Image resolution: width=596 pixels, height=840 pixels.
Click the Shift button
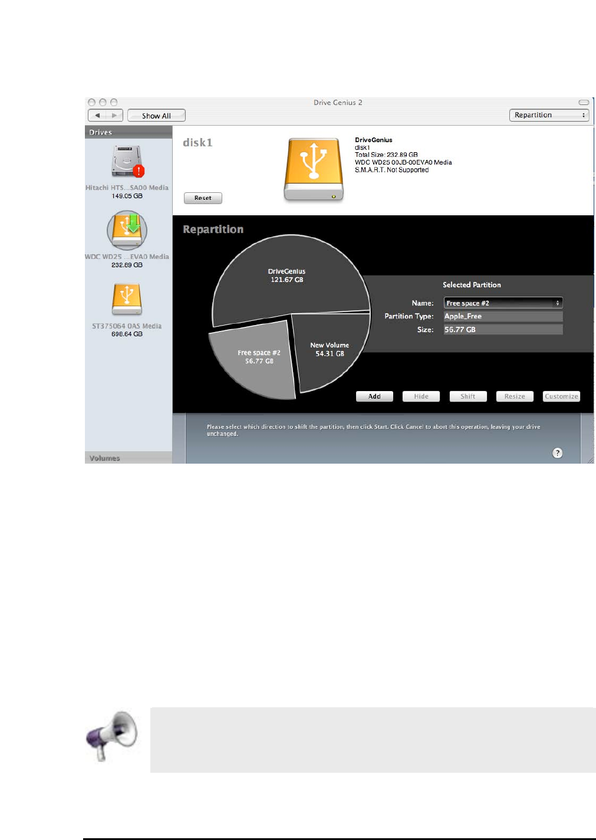click(468, 396)
